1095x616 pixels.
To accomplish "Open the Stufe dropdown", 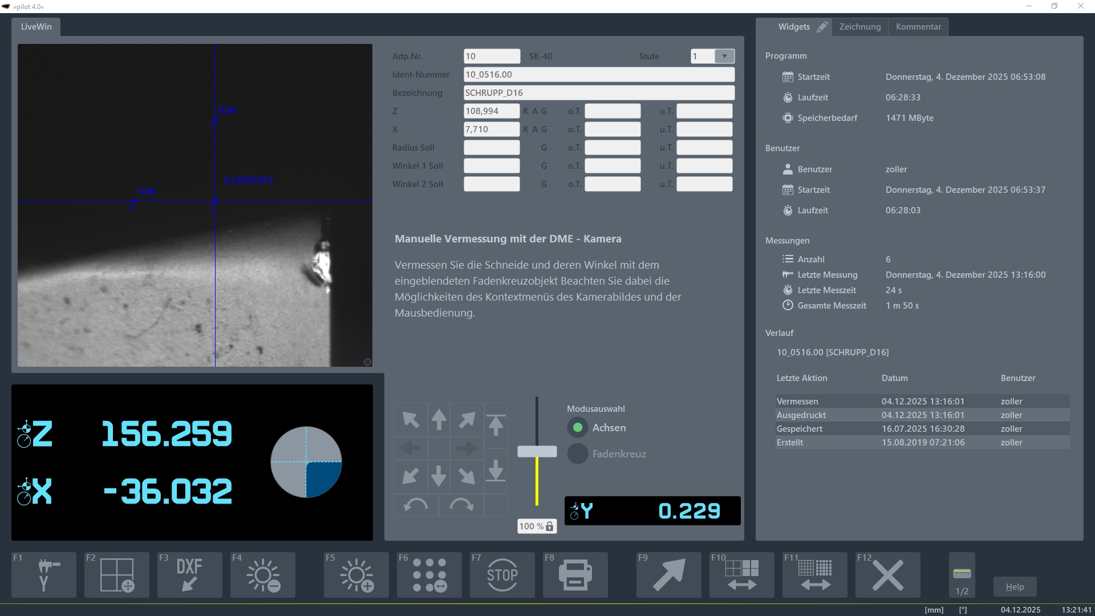I will tap(724, 56).
